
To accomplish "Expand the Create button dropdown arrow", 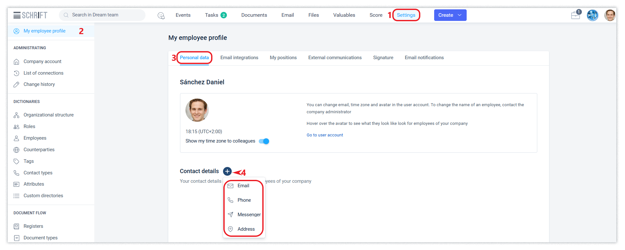I will coord(460,15).
